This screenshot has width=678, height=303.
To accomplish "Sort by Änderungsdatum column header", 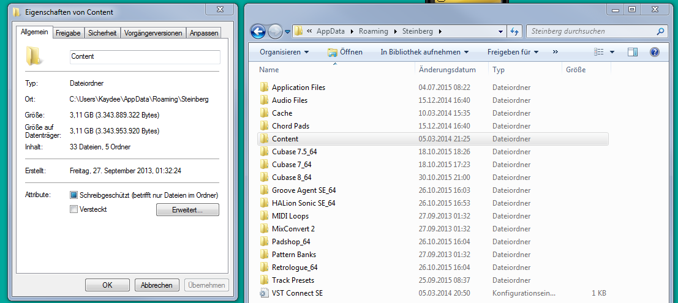I will (452, 70).
